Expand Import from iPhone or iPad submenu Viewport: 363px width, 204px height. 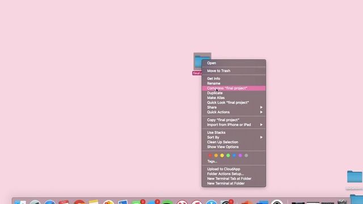click(x=234, y=125)
